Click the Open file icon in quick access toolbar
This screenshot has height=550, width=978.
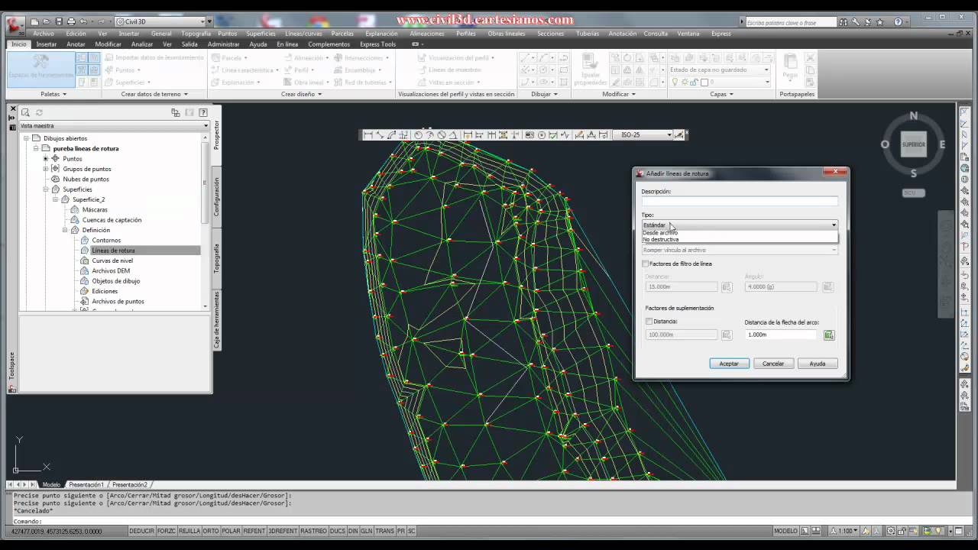pos(47,21)
